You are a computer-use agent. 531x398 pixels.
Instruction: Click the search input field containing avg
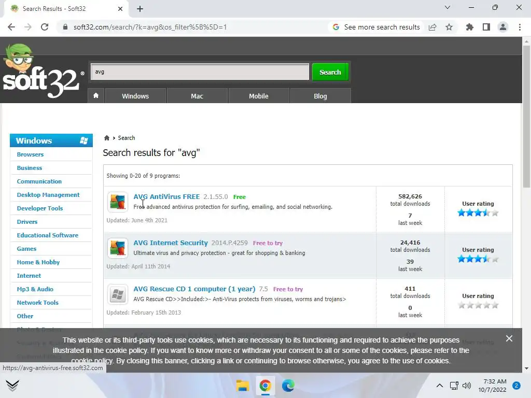(x=200, y=72)
